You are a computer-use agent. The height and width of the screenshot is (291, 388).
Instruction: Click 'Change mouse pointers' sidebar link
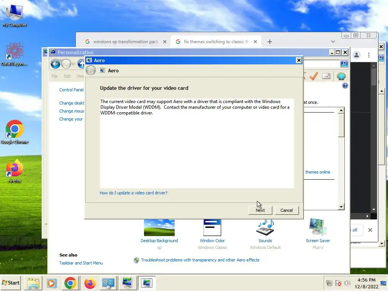point(72,111)
